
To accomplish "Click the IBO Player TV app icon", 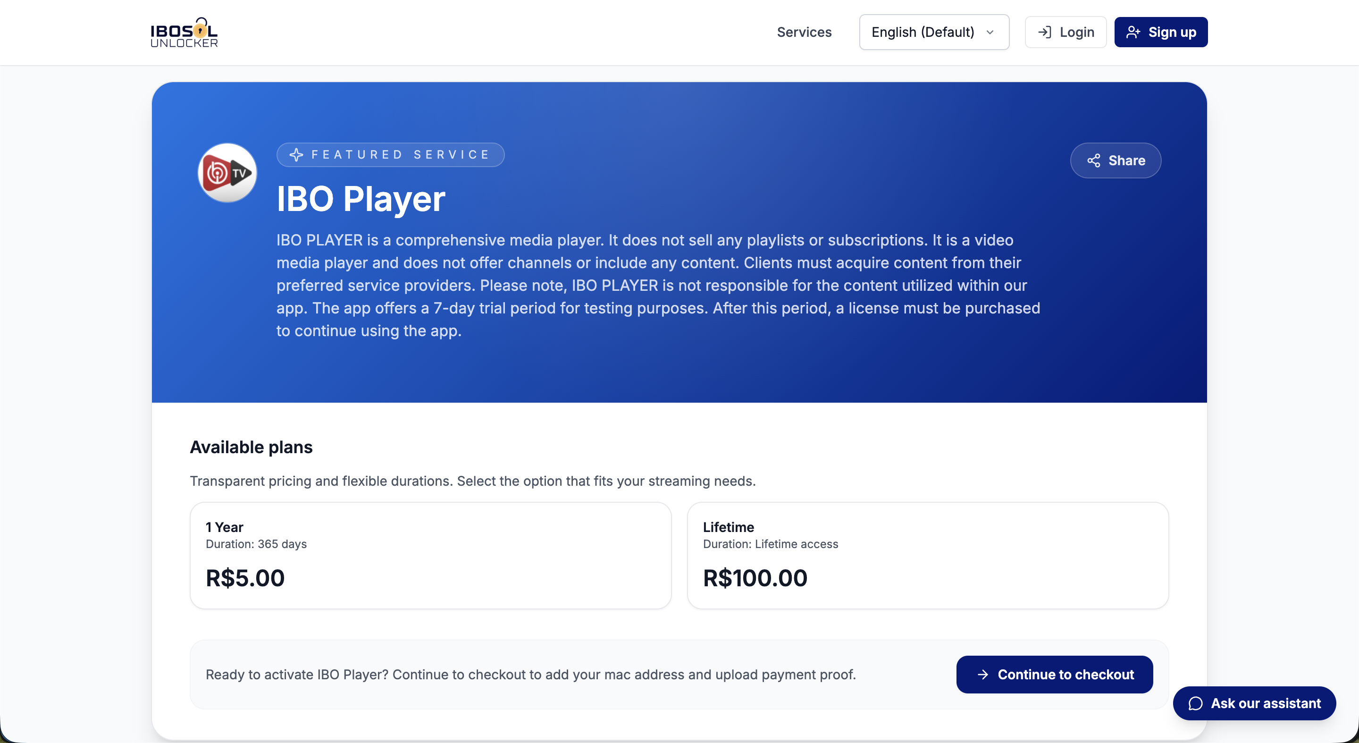I will pos(227,173).
